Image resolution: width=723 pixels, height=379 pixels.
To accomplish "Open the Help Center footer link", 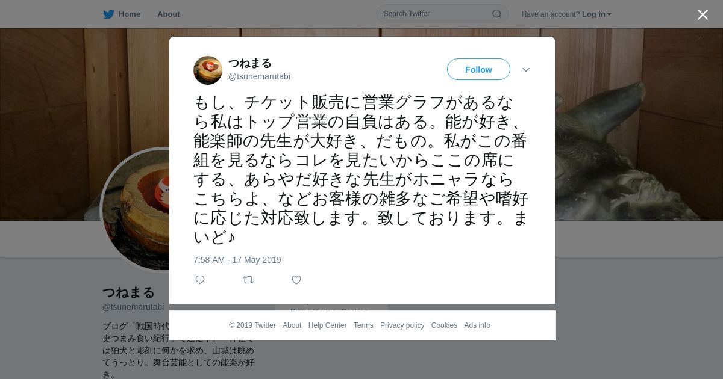I will click(x=327, y=325).
